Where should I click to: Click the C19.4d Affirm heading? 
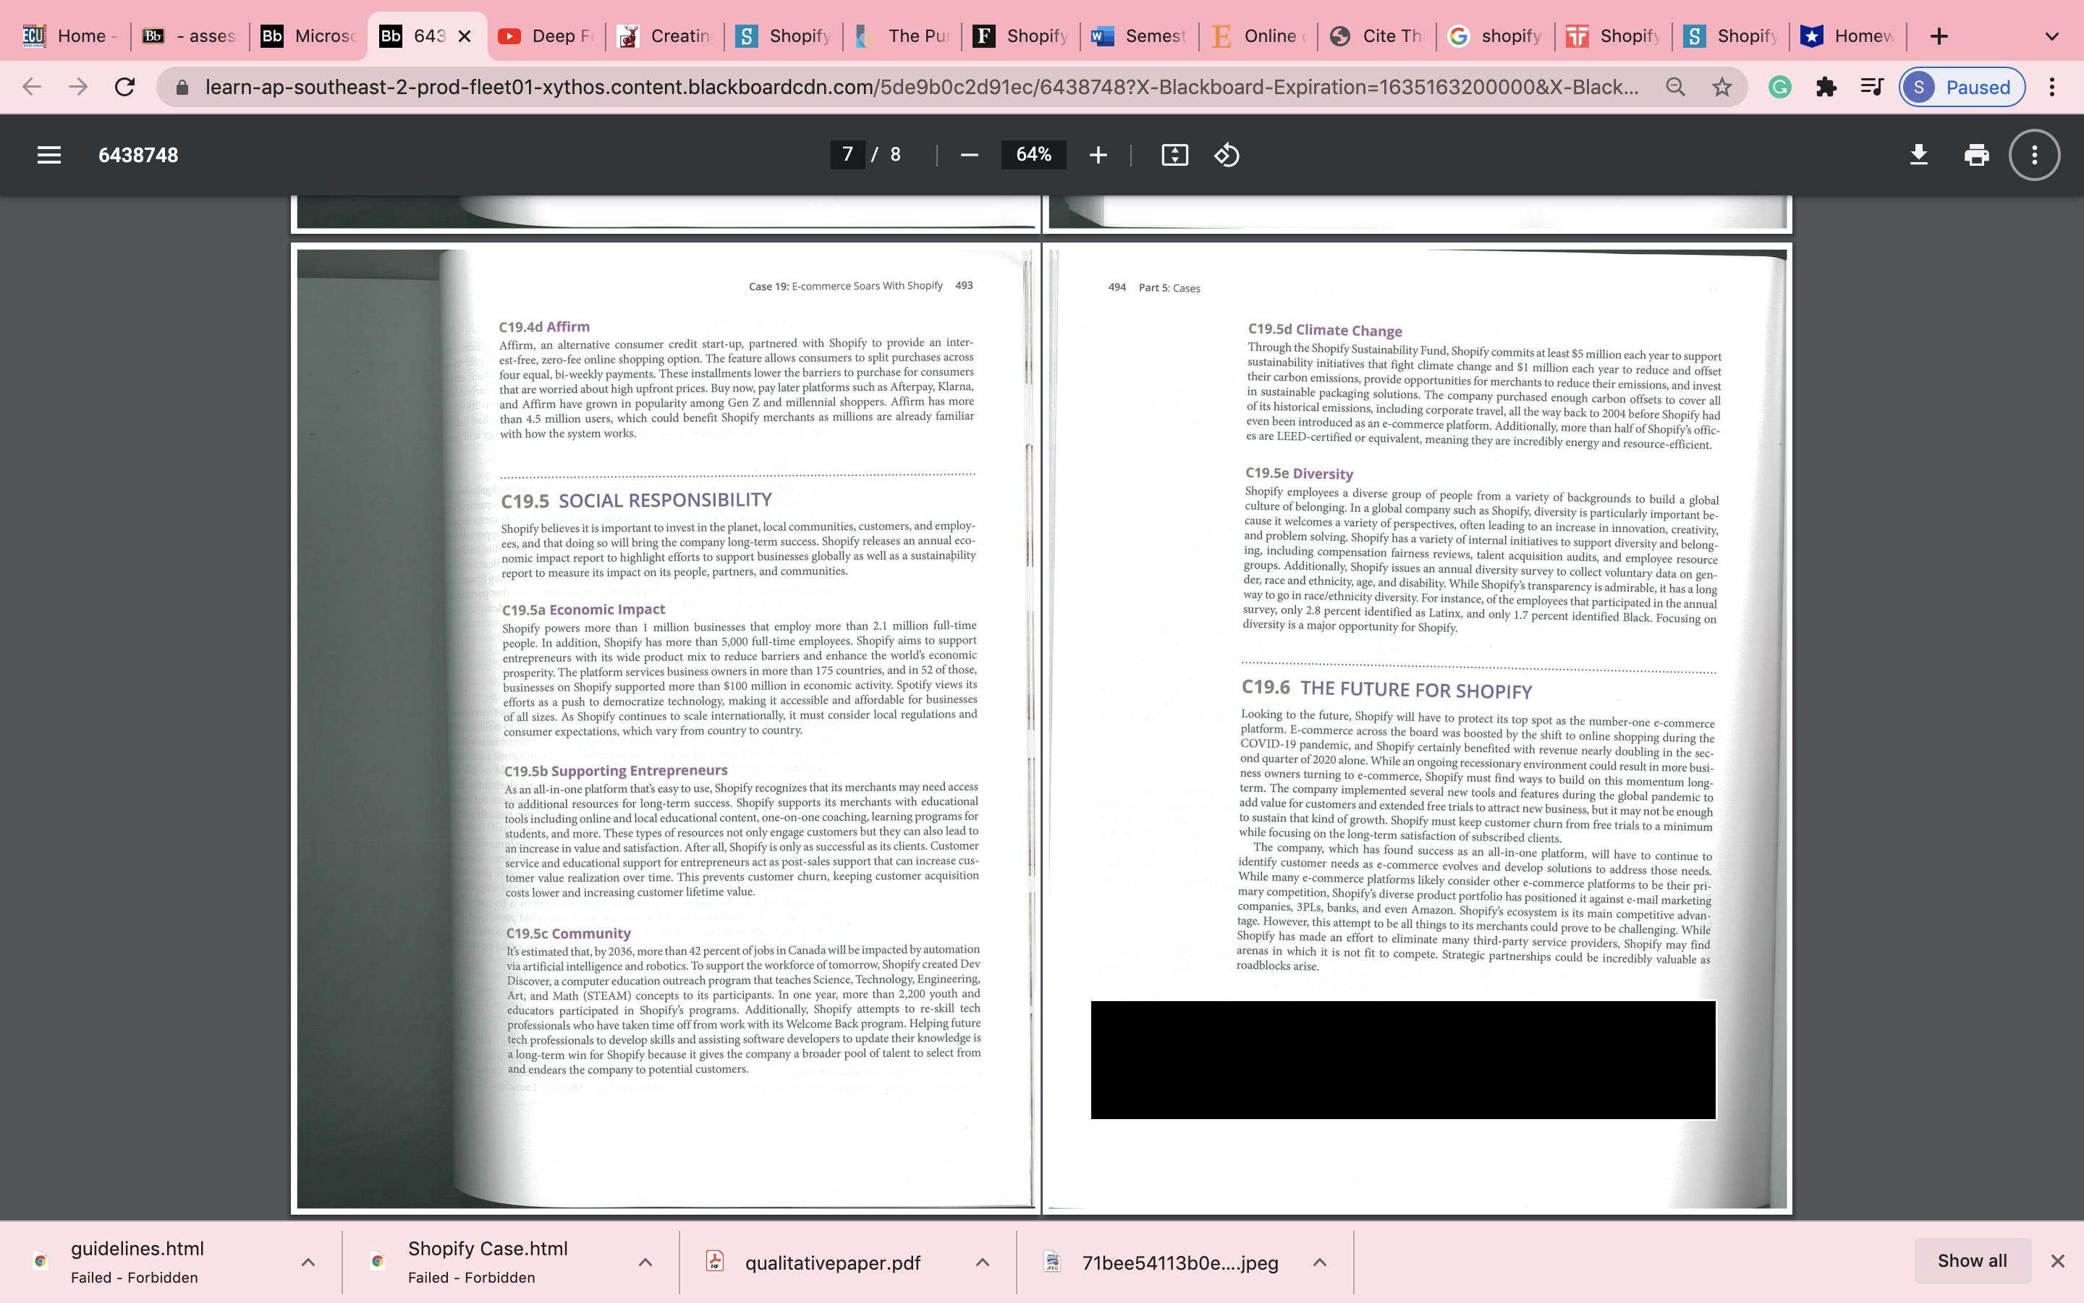tap(544, 326)
